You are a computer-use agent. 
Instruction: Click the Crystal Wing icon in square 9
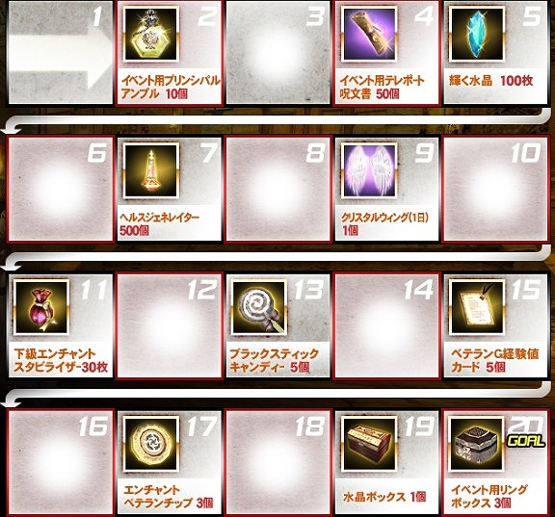pyautogui.click(x=368, y=171)
